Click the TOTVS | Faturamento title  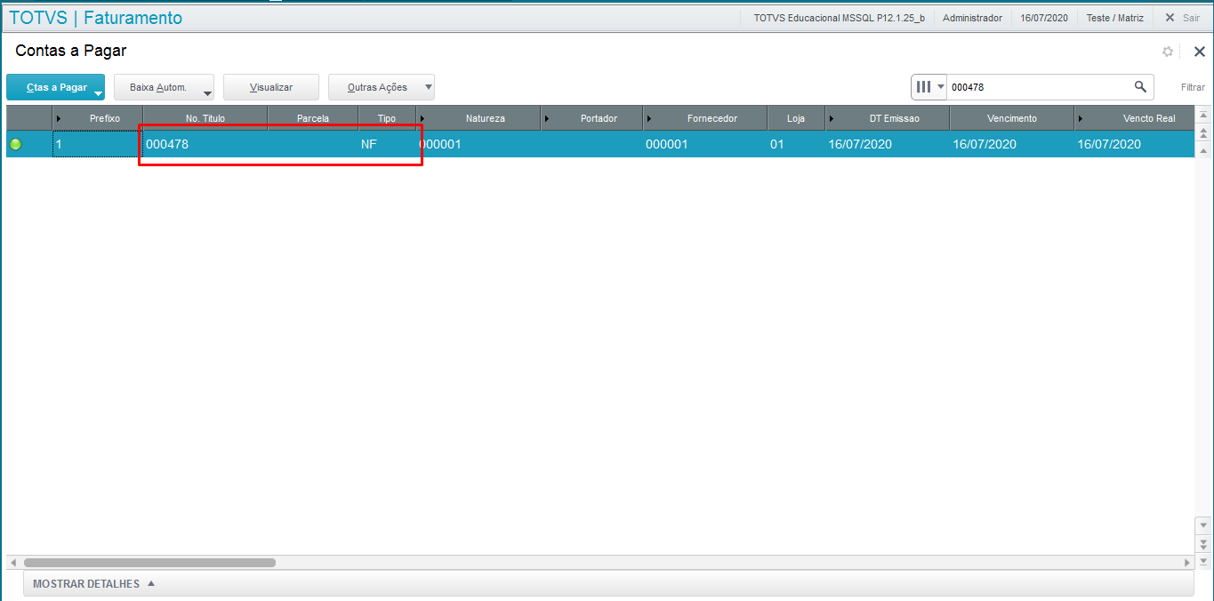coord(95,18)
